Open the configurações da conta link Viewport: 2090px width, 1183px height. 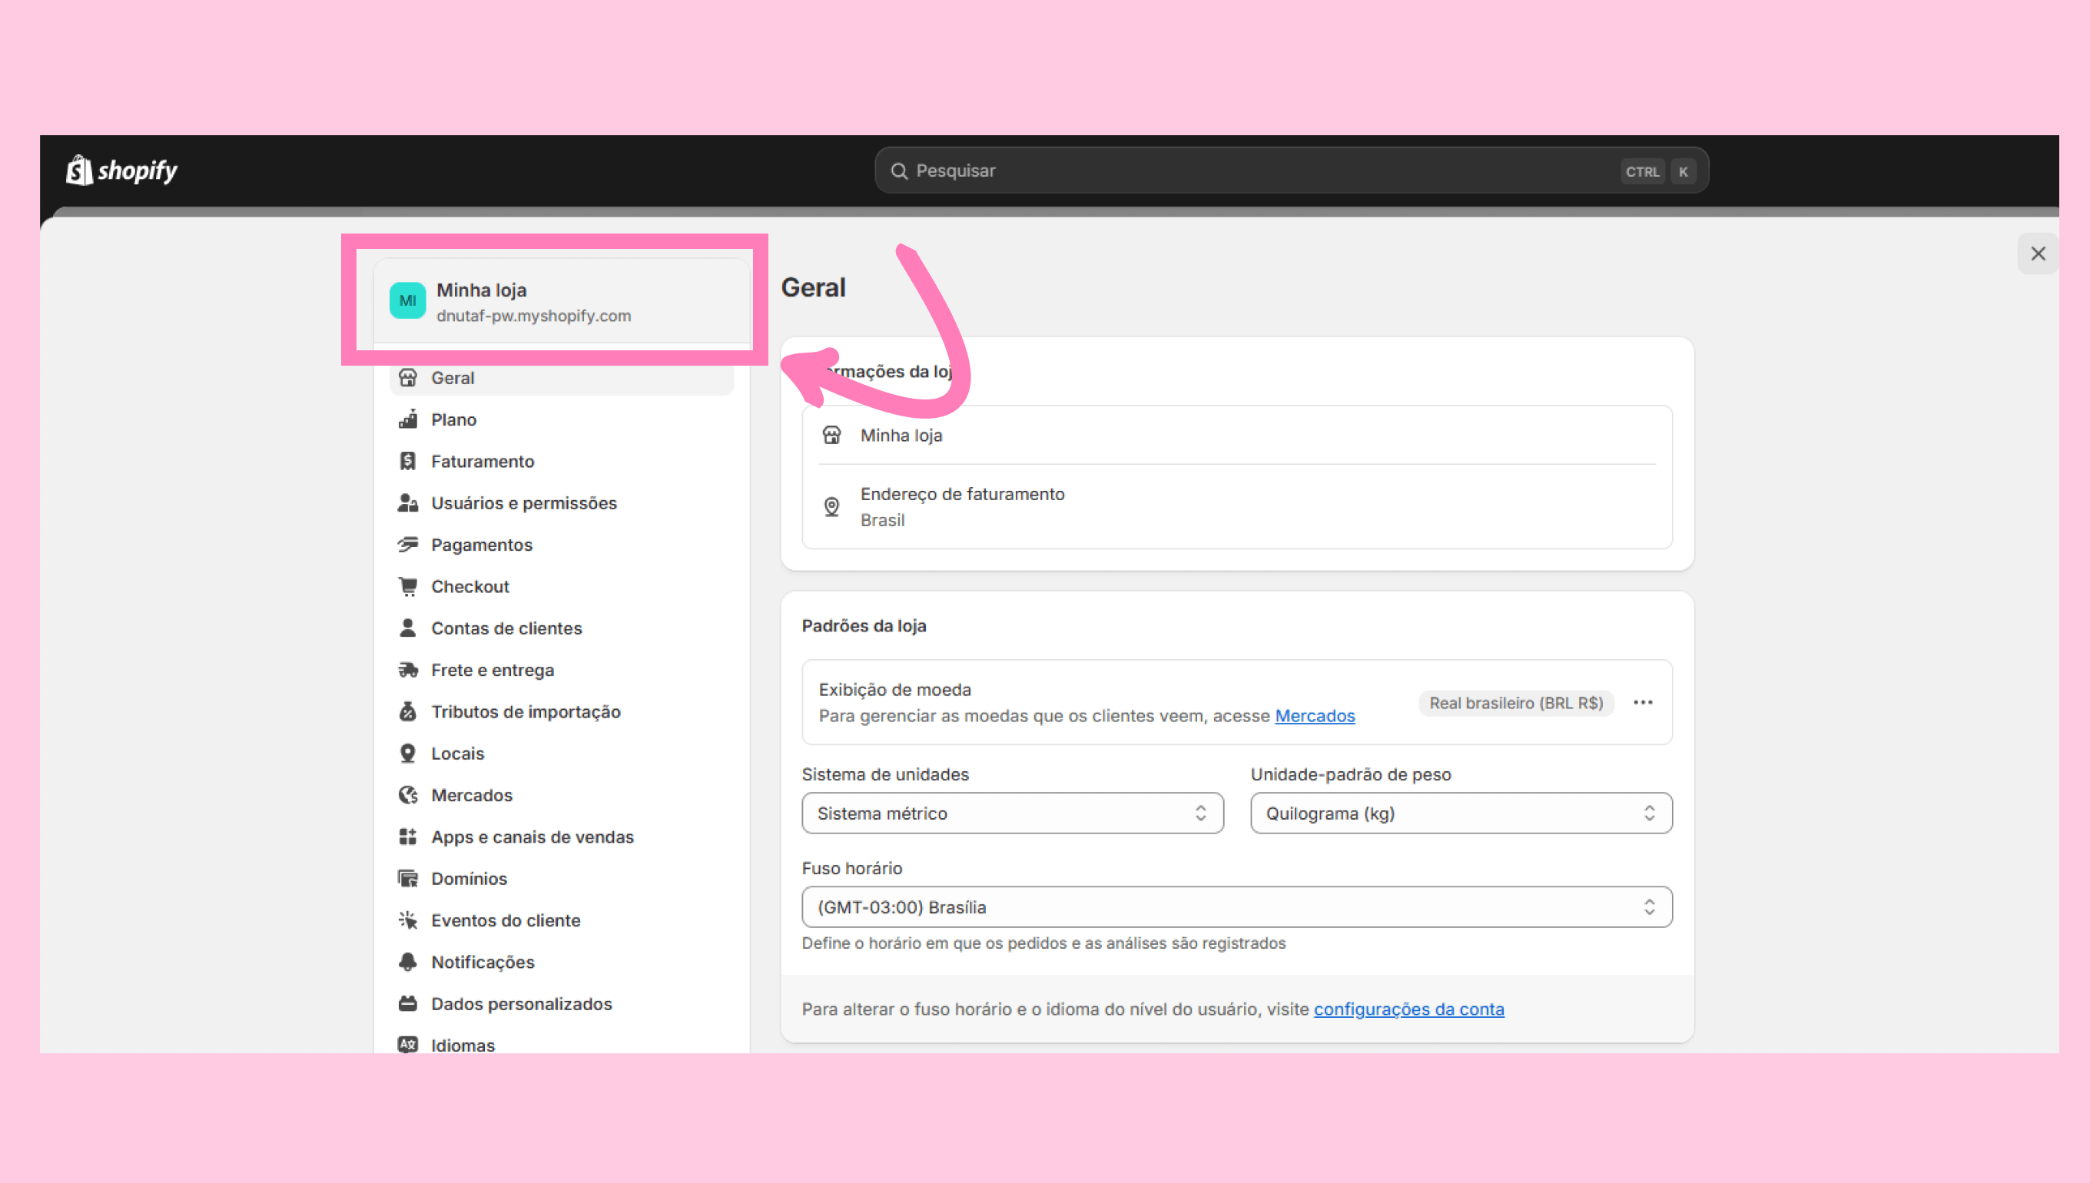[1408, 1009]
